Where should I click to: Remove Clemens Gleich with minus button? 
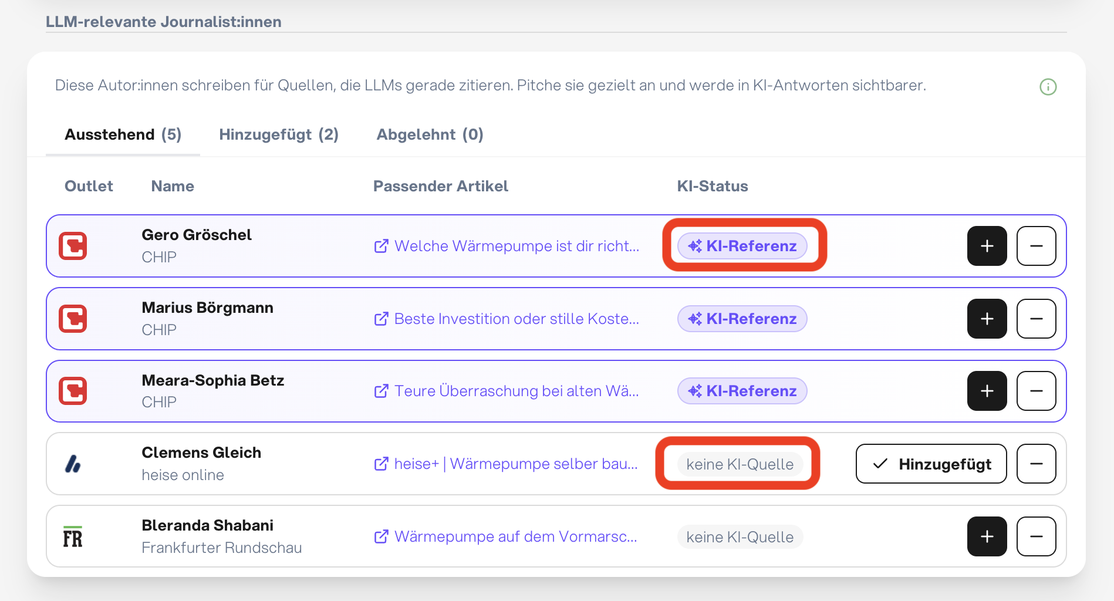1036,464
